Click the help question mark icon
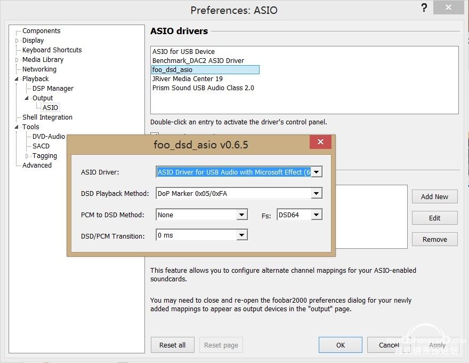 click(x=424, y=8)
